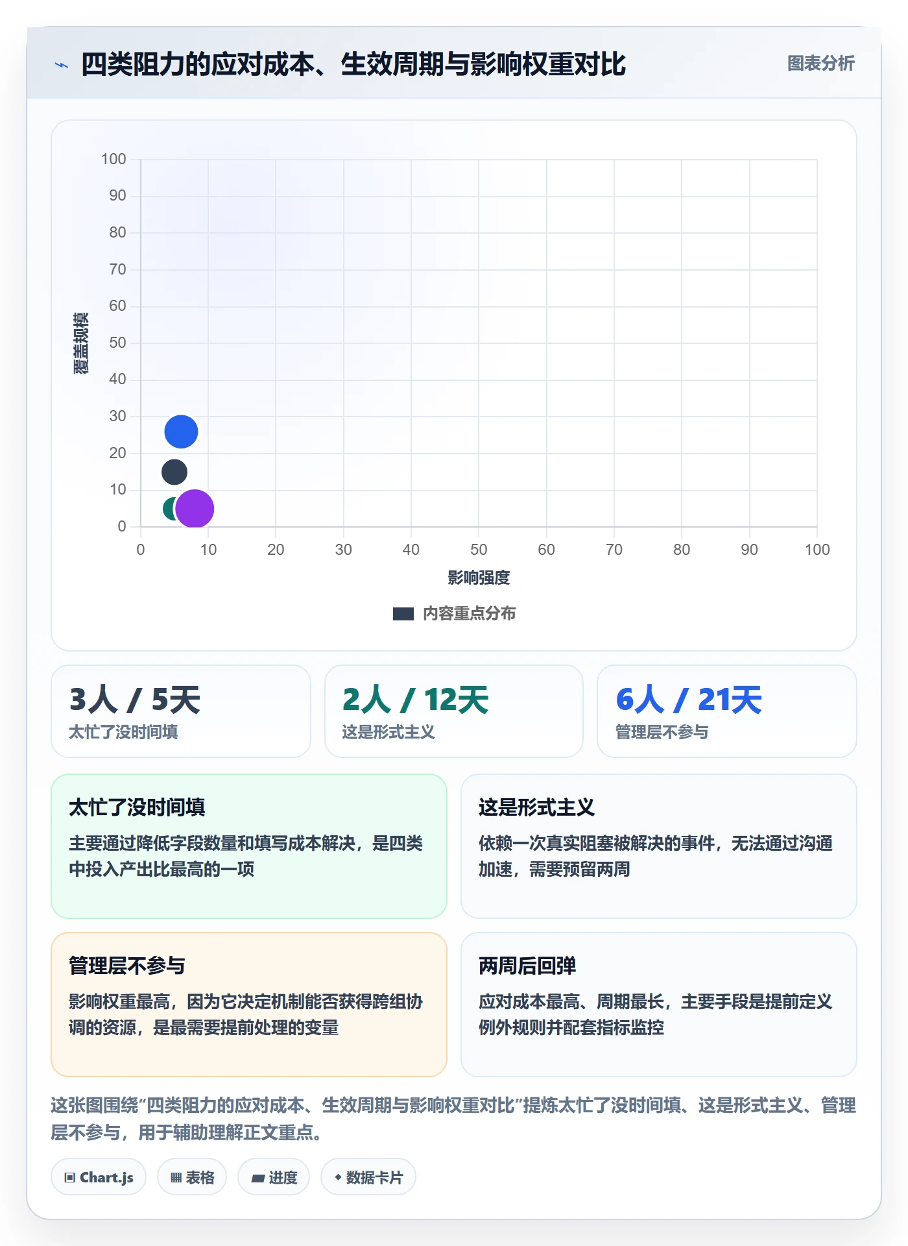Click the summary paragraph starting 这张图围绕
Screen dimensions: 908x1246
[x=454, y=1119]
